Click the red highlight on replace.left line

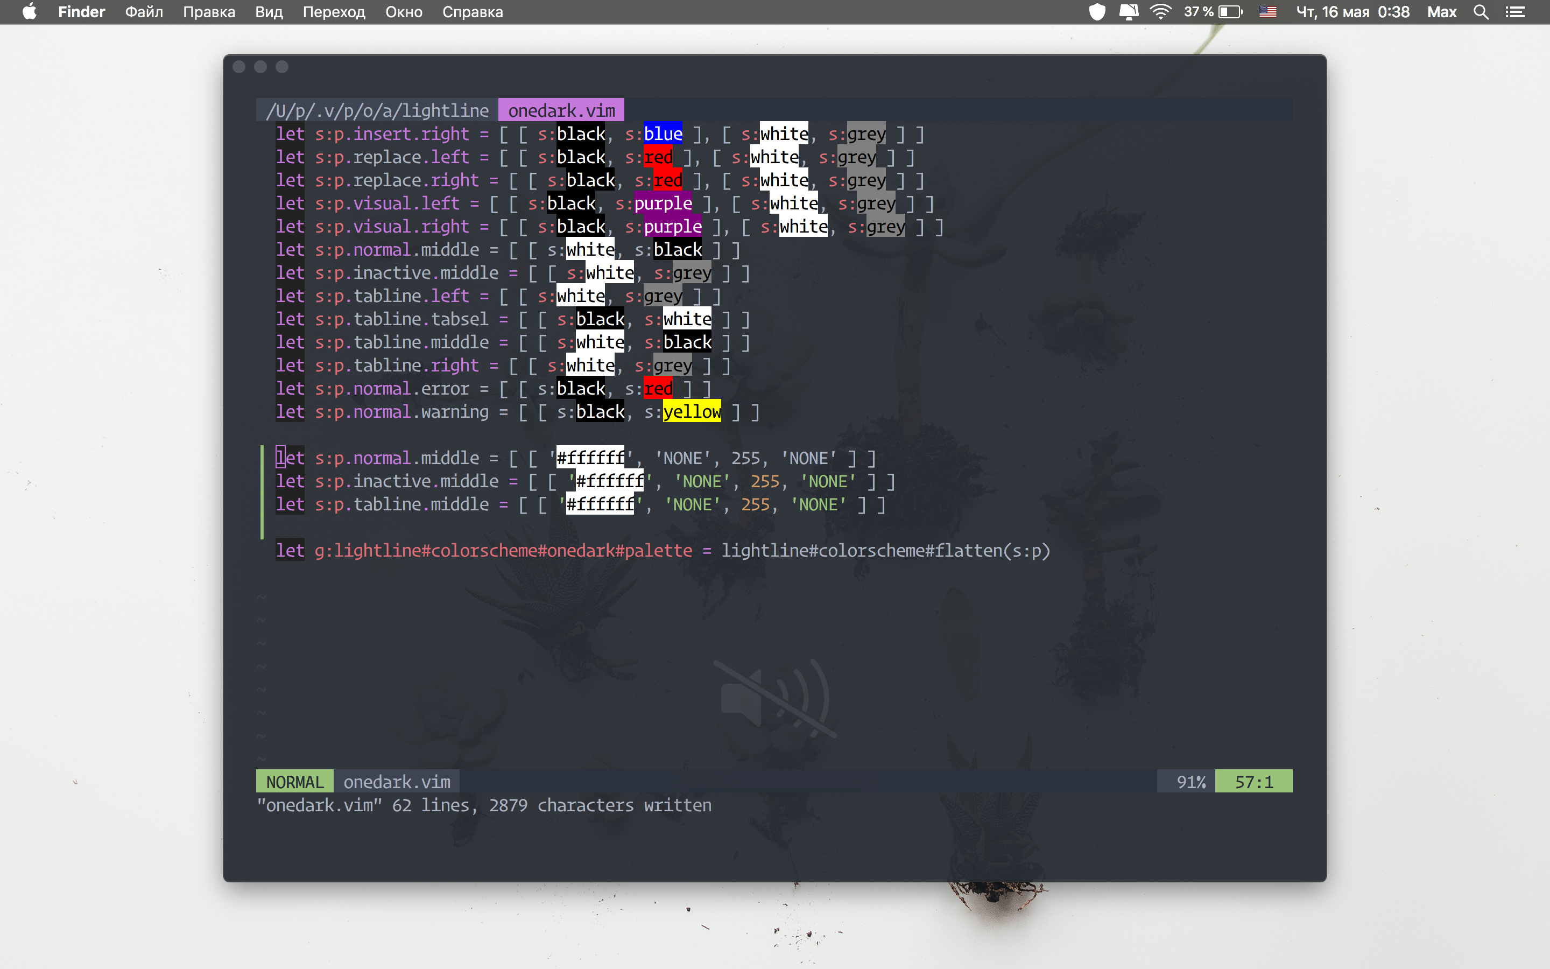pyautogui.click(x=658, y=157)
